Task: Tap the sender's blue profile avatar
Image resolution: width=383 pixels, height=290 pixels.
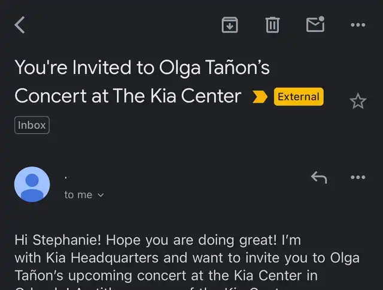Action: [32, 184]
